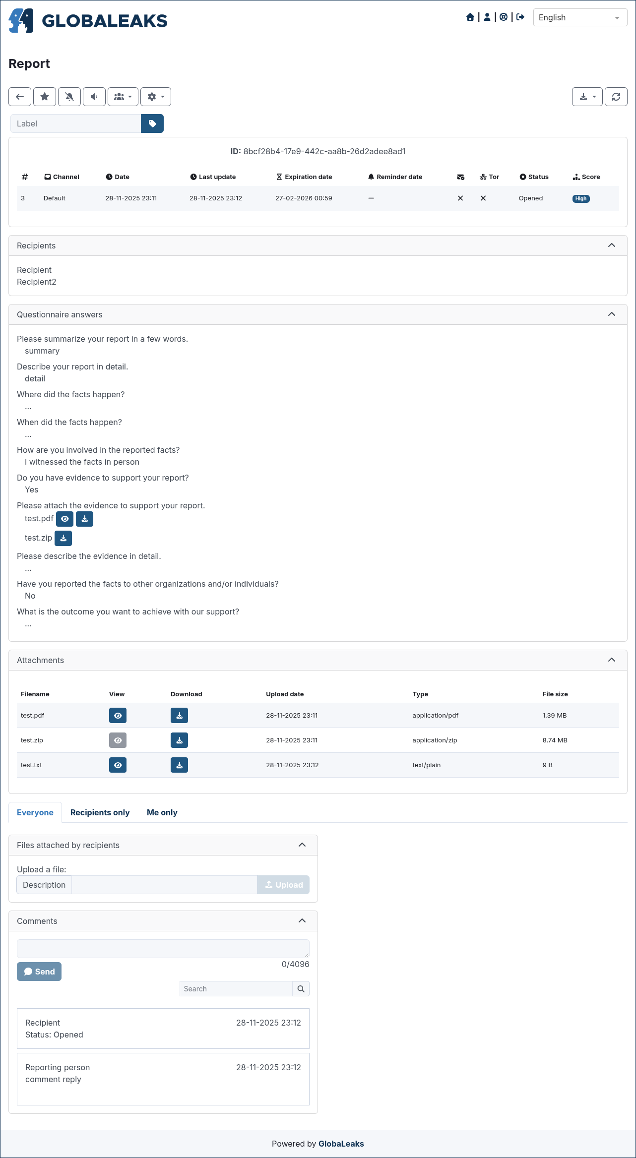636x1158 pixels.
Task: Download test.zip from questionnaire answers
Action: 64,538
